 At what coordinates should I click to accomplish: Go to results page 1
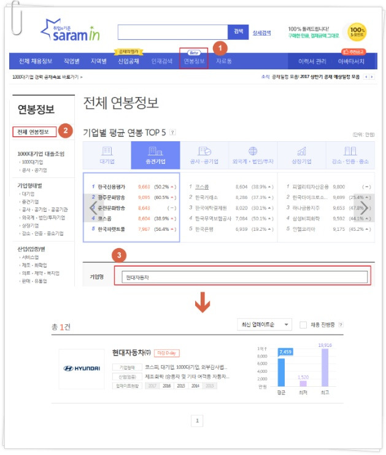(197, 421)
